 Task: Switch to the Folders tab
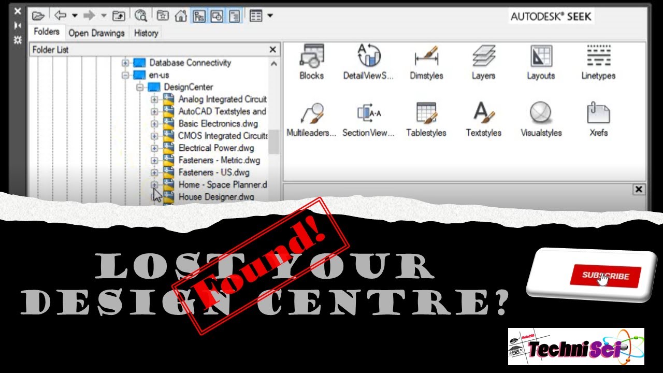[x=47, y=32]
